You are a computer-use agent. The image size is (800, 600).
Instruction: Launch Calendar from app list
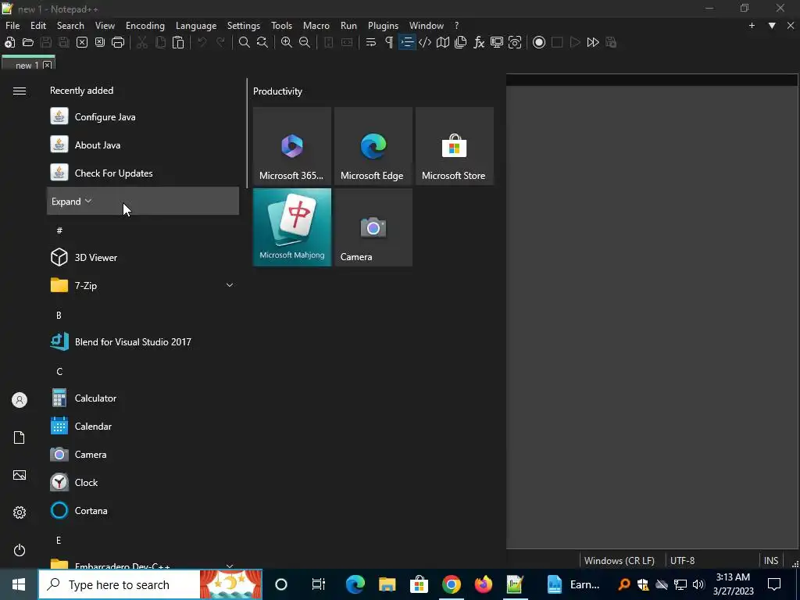[143, 426]
